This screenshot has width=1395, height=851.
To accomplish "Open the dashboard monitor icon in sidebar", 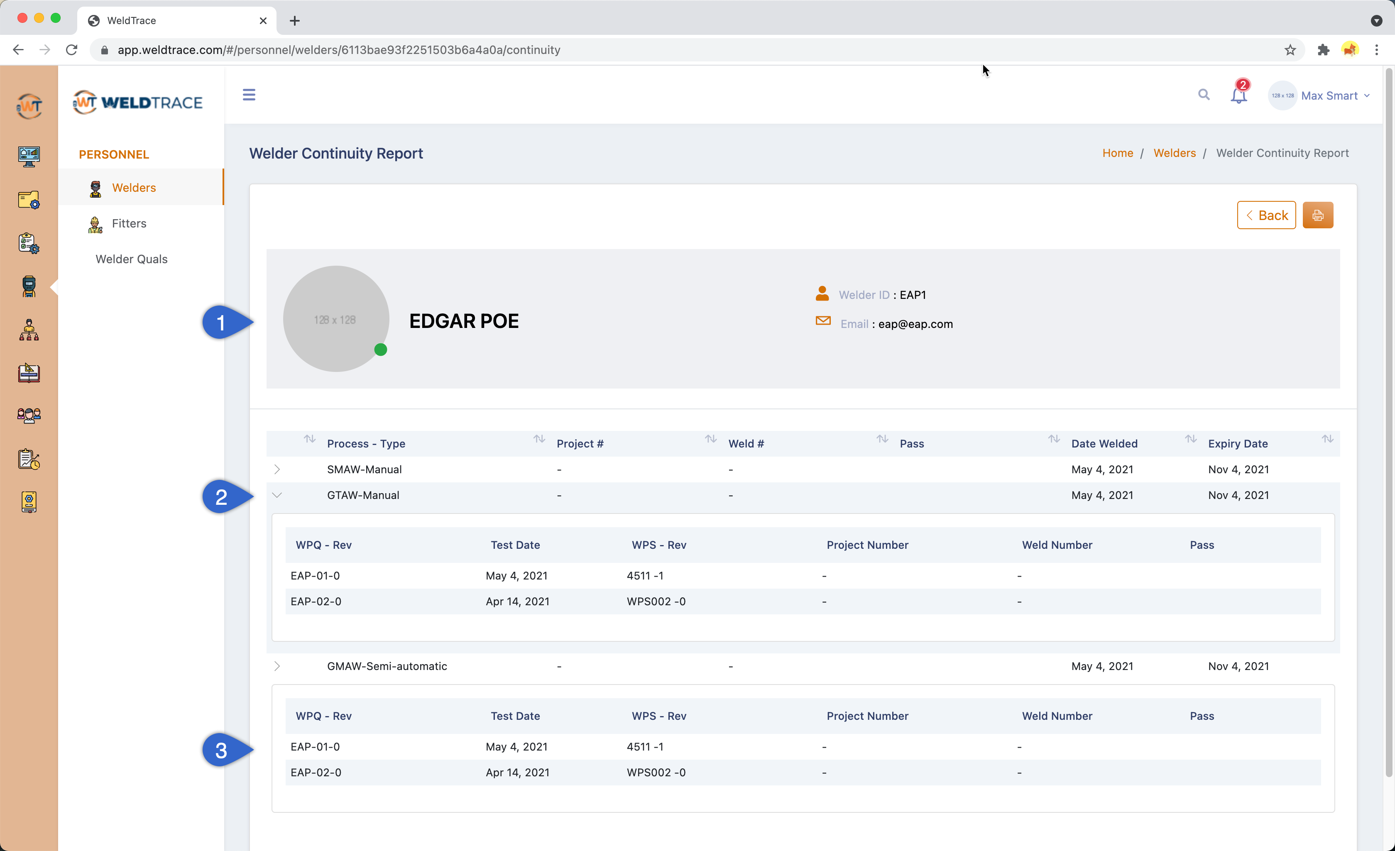I will pyautogui.click(x=29, y=156).
